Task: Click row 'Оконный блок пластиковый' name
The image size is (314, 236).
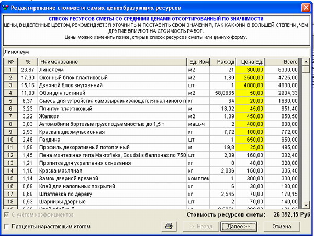Action: coord(113,78)
